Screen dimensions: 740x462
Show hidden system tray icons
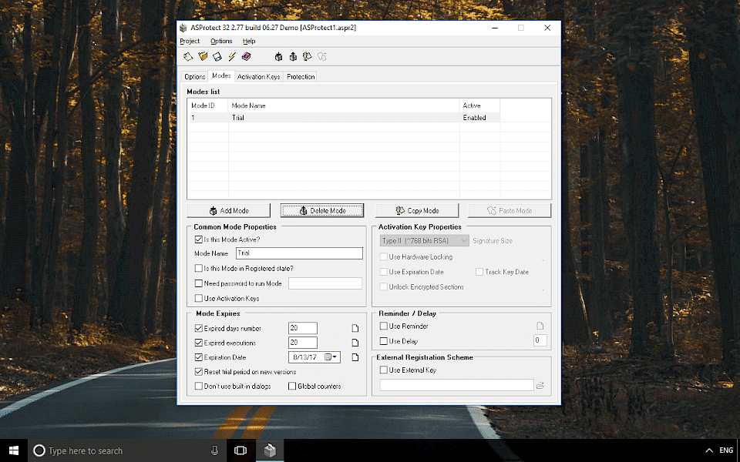[x=709, y=450]
